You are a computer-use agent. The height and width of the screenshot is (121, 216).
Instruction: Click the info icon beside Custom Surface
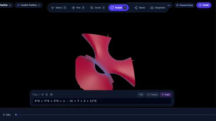coord(39,5)
